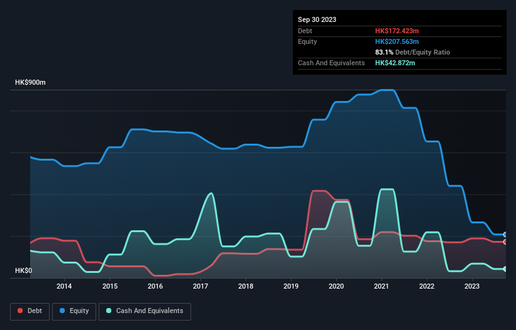Click the 2015 x-axis label
This screenshot has width=516, height=330.
point(110,286)
